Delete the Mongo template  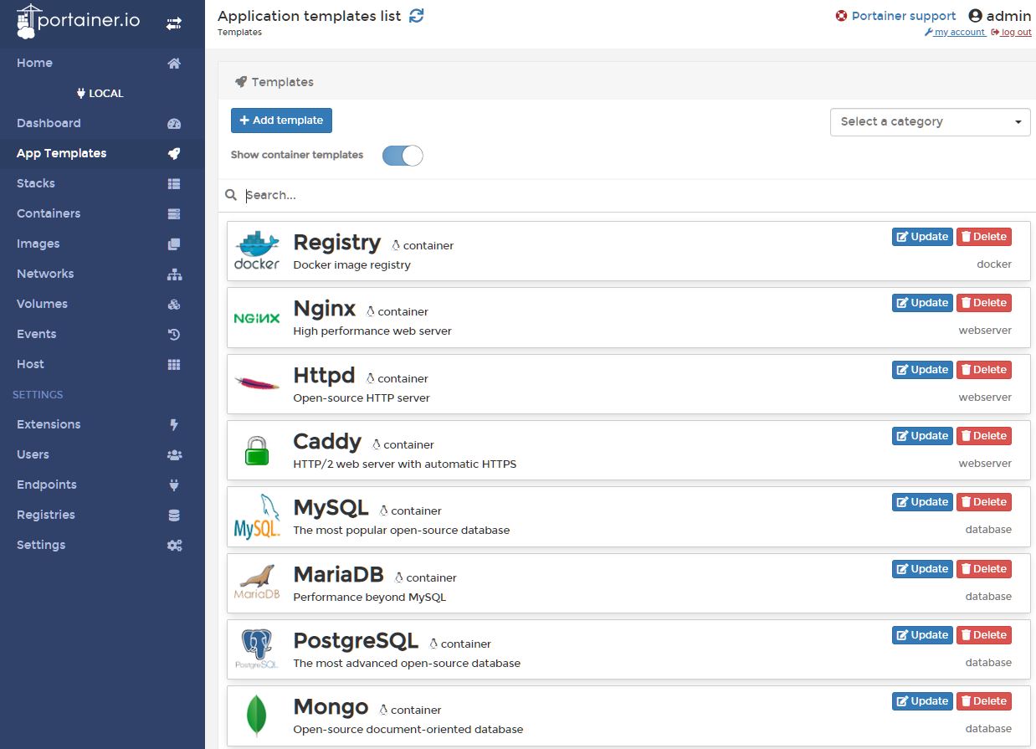984,701
